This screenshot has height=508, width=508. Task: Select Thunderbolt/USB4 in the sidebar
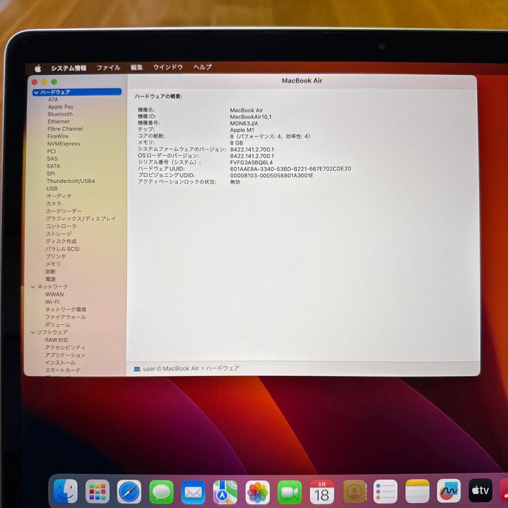click(71, 181)
